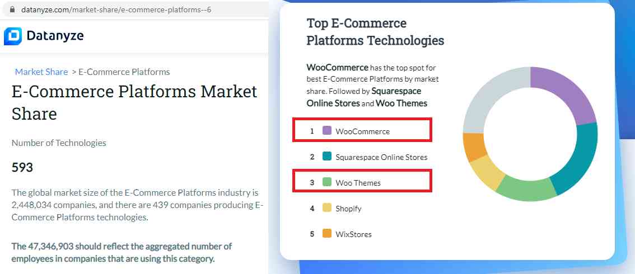
Task: Open the WixStores list entry
Action: [x=353, y=234]
